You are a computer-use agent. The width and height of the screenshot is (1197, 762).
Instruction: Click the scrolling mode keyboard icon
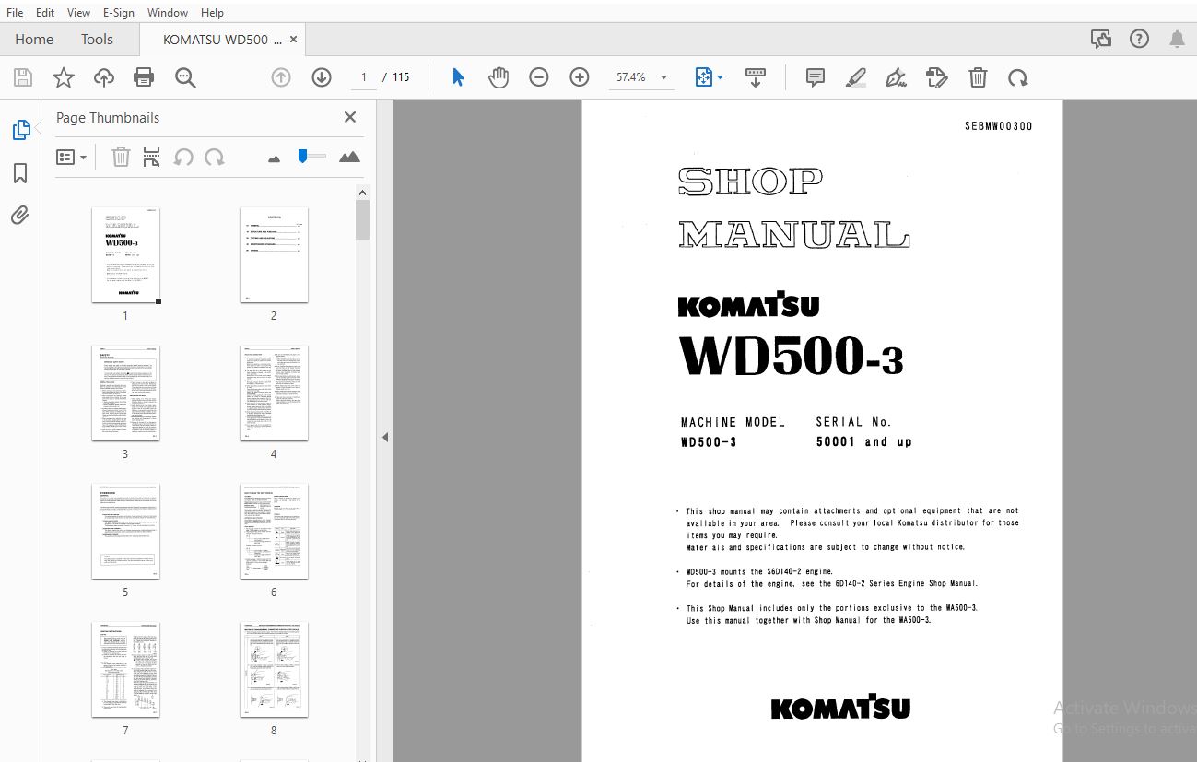756,77
